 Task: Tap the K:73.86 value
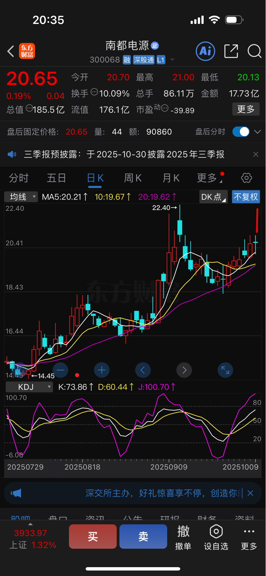76,387
